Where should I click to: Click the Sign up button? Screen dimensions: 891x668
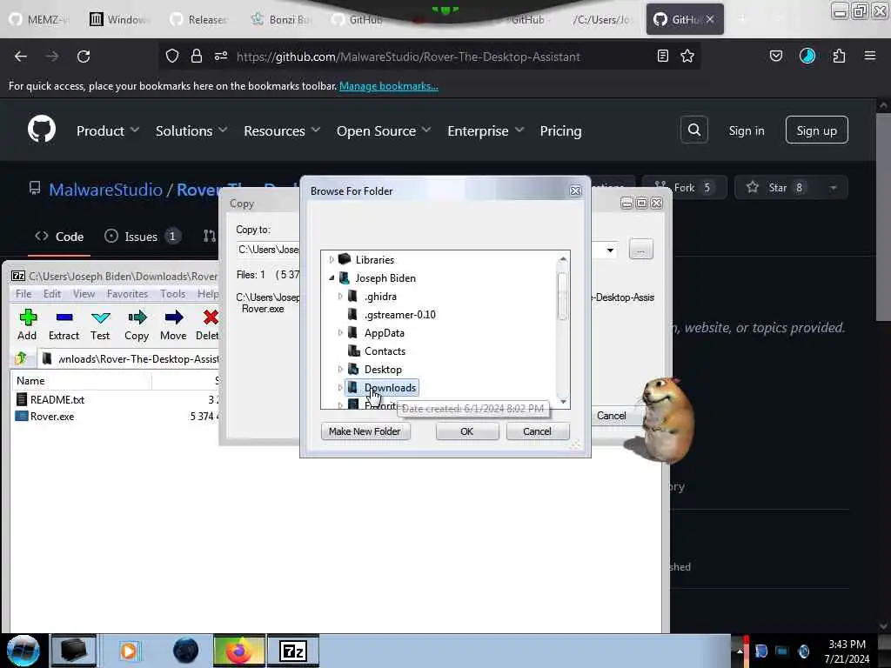tap(816, 130)
